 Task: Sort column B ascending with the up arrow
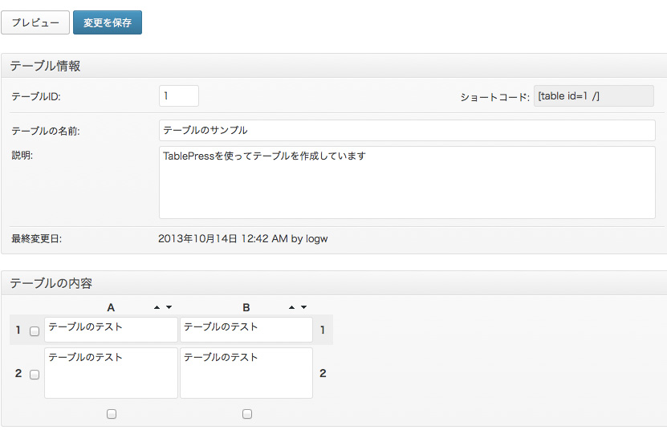pos(292,307)
